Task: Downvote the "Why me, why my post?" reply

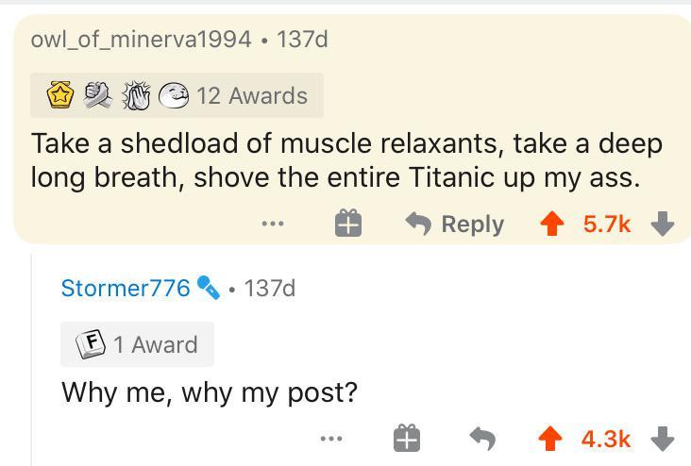Action: (x=665, y=439)
